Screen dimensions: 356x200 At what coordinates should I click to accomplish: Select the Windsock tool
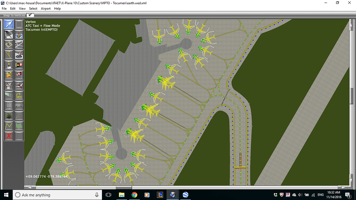(x=19, y=75)
